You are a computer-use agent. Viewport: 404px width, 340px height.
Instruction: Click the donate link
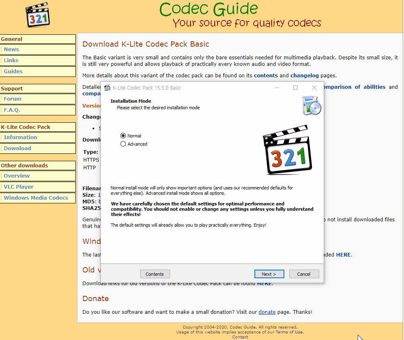point(267,312)
